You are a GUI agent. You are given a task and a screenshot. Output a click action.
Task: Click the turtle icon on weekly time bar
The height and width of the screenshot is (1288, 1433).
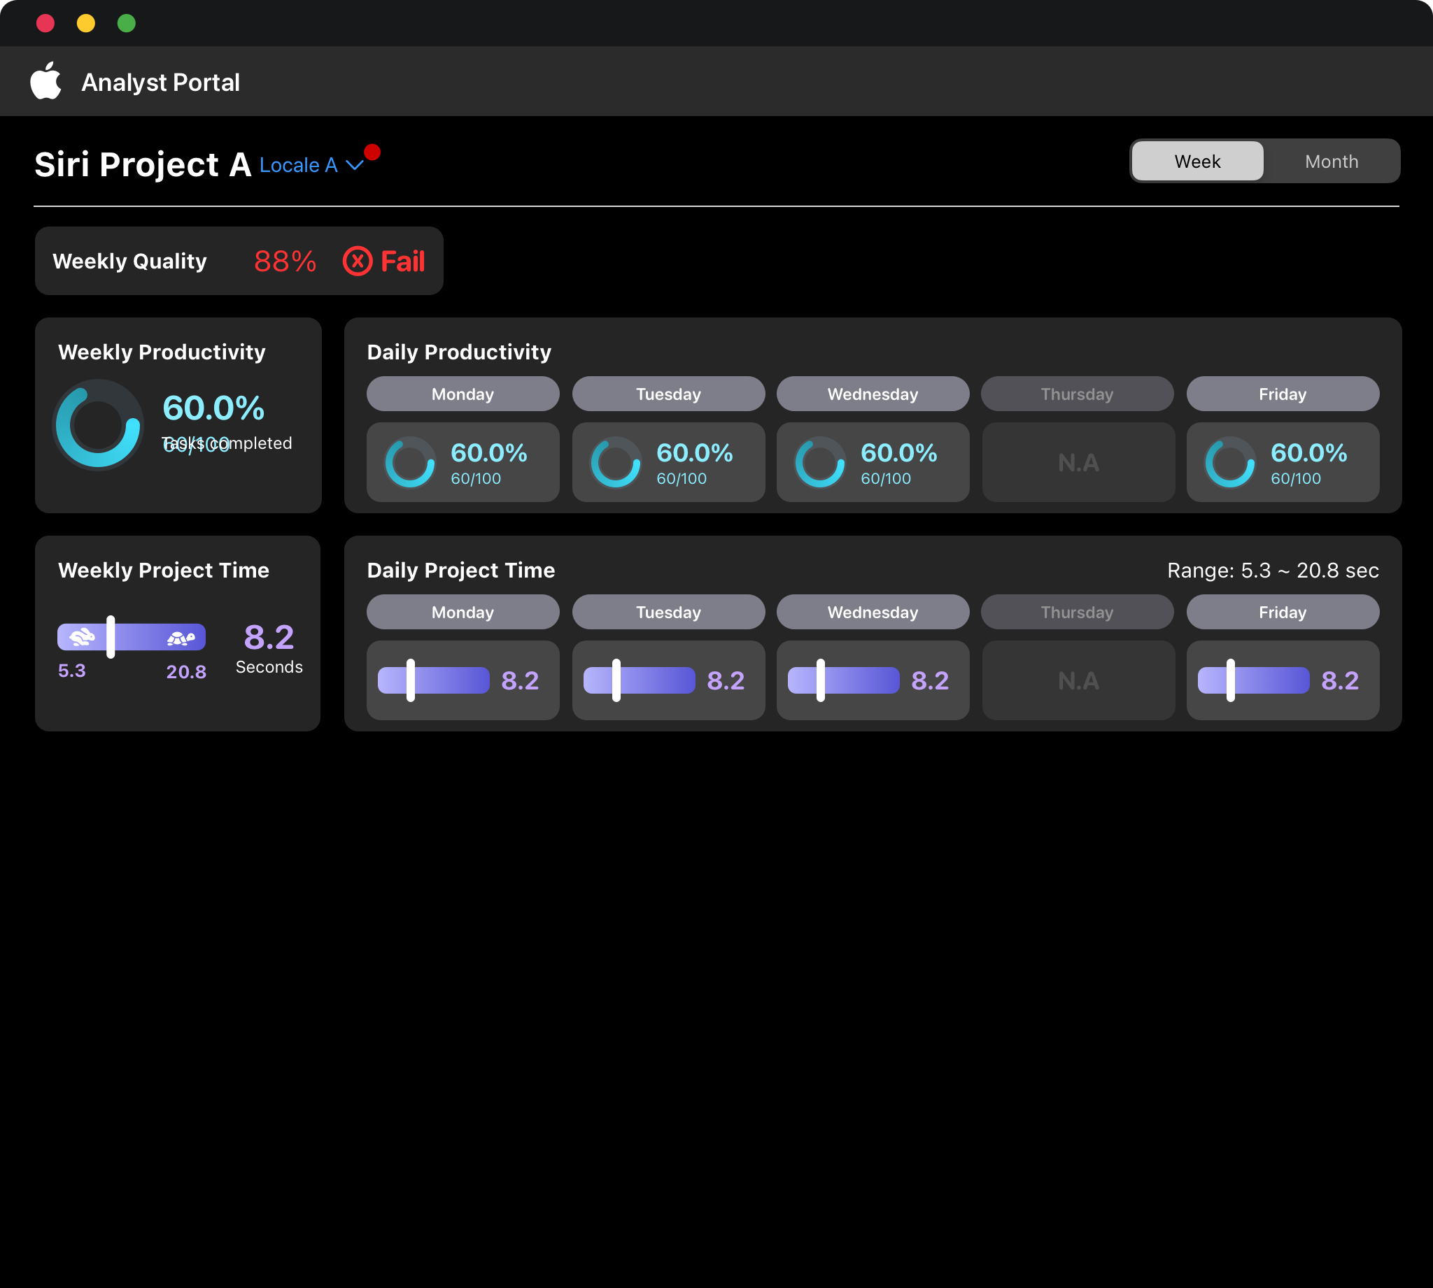coord(181,638)
